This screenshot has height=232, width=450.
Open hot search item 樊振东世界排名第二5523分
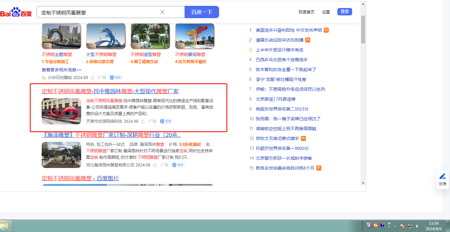282,109
